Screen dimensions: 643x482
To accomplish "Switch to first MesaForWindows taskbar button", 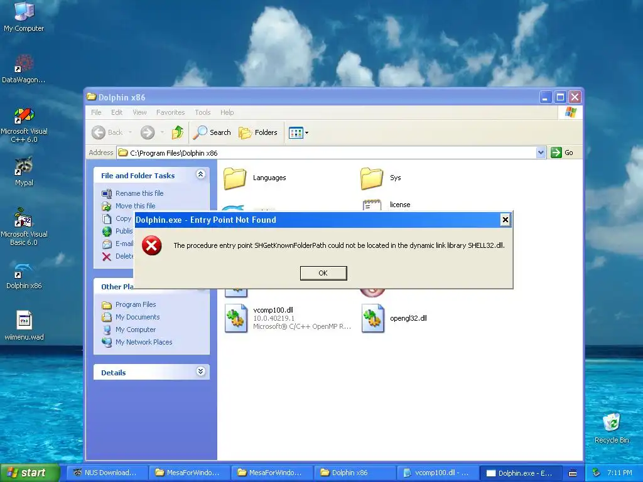I will click(x=189, y=473).
